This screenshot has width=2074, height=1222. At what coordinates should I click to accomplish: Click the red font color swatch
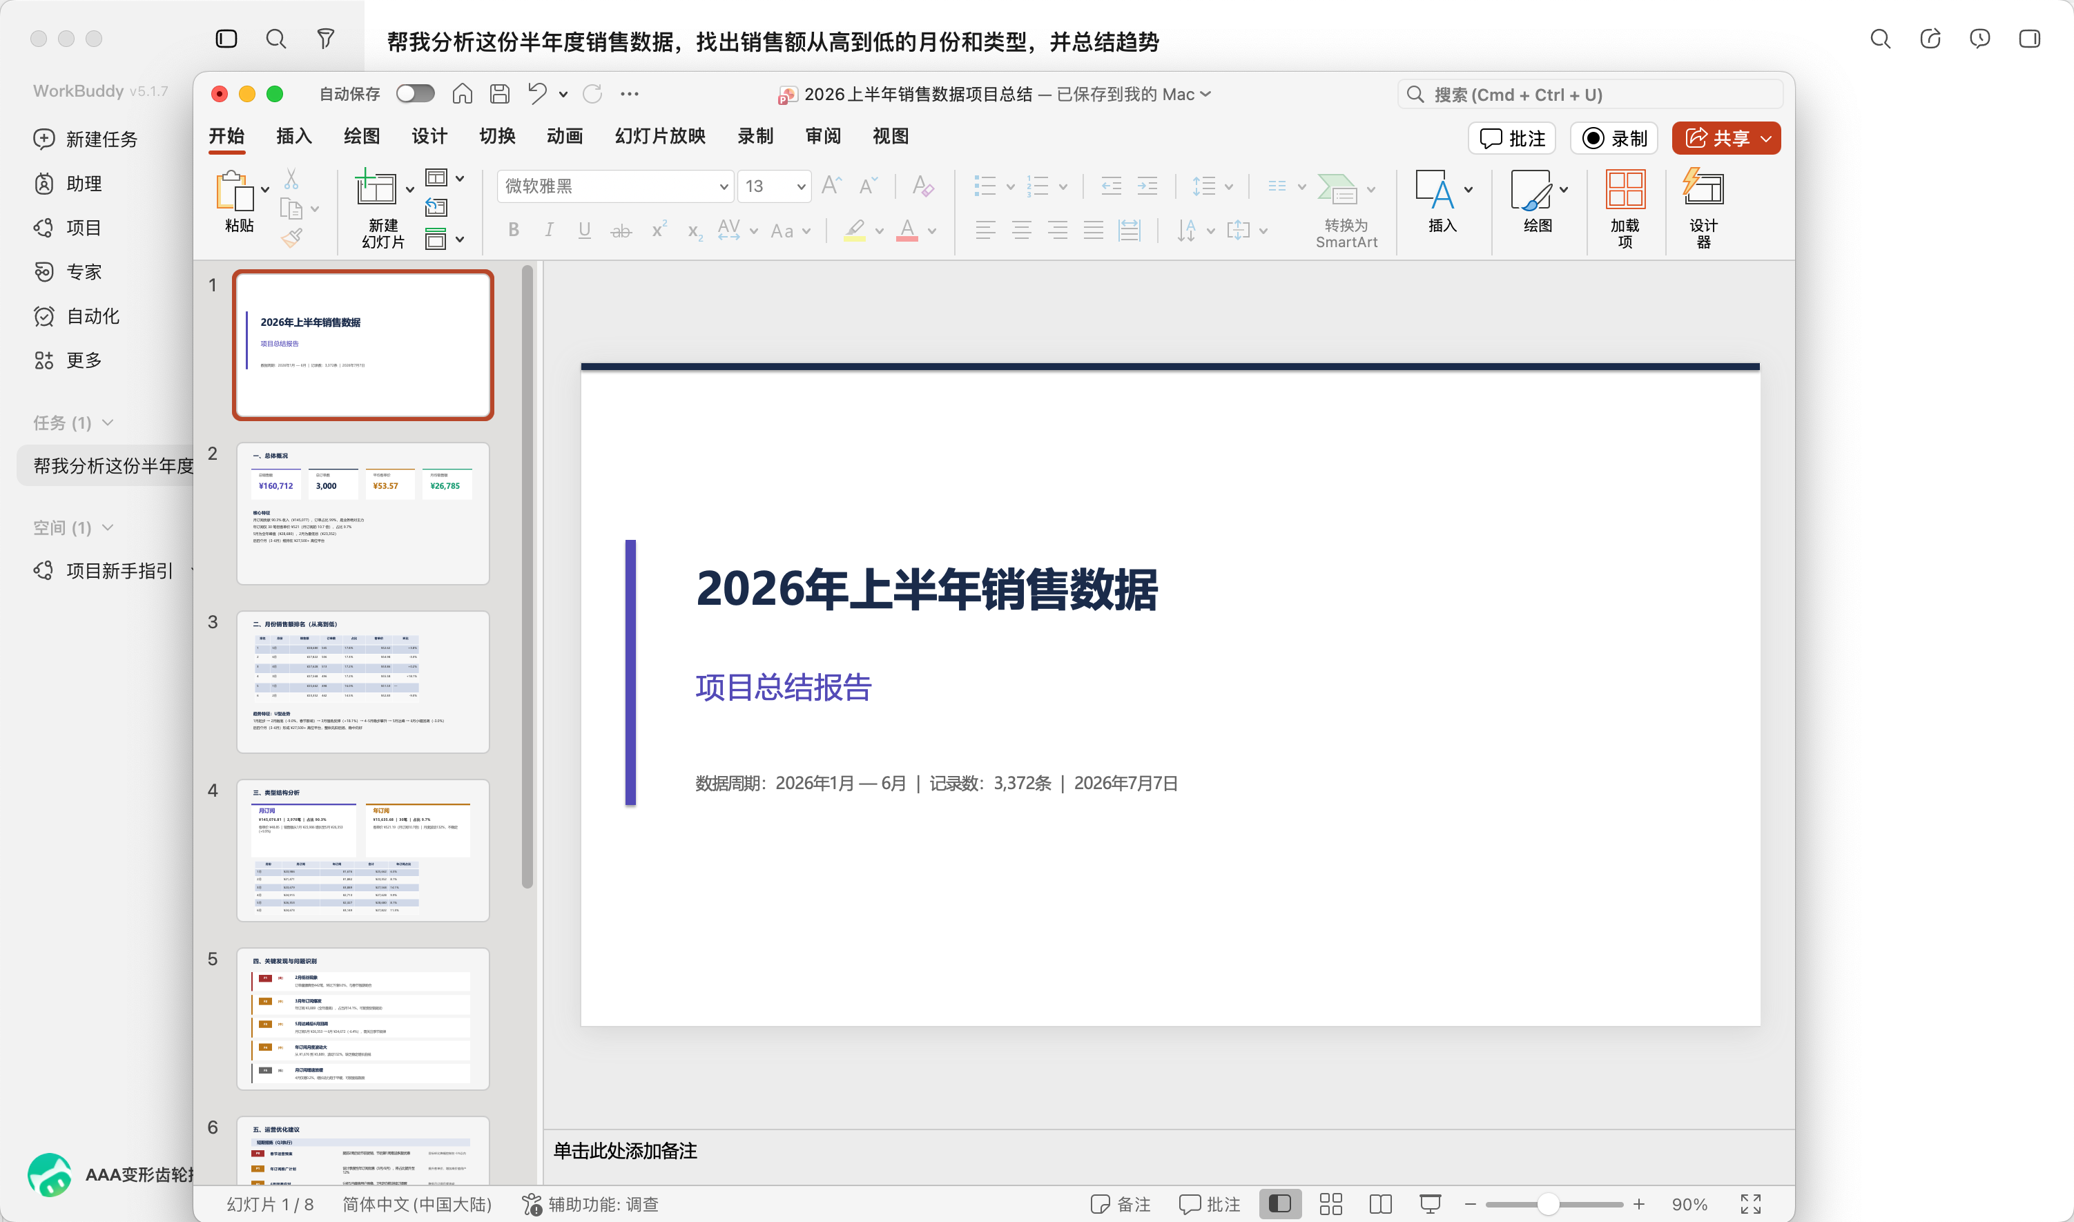point(907,230)
